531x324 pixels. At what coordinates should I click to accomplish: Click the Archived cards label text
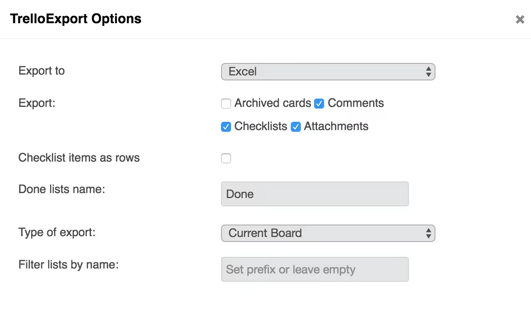click(273, 103)
